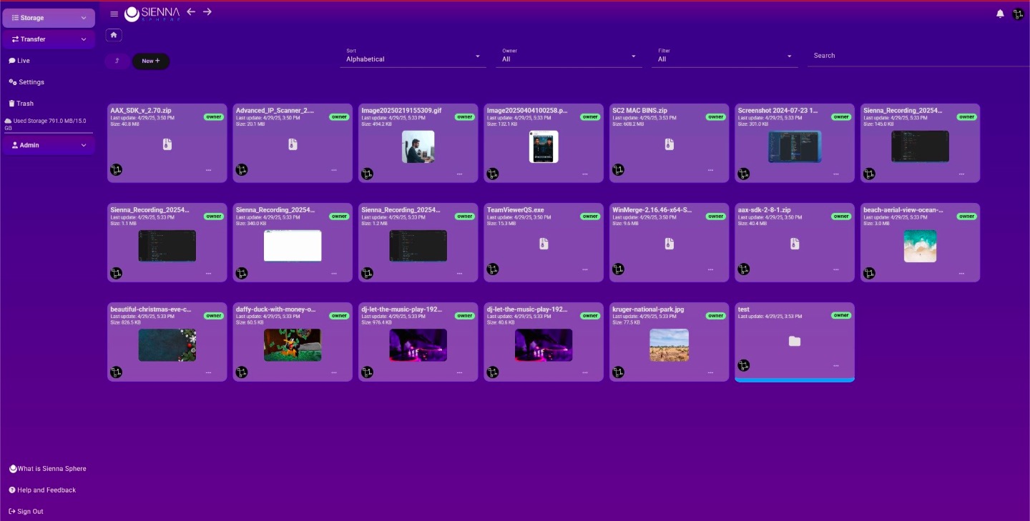1030x521 pixels.
Task: Open the Sort dropdown set to Alphabetical
Action: coord(413,57)
